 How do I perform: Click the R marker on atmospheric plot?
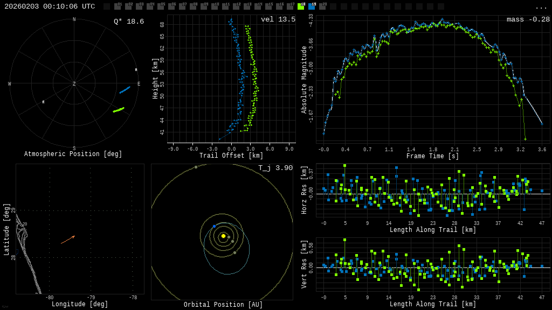tap(44, 102)
